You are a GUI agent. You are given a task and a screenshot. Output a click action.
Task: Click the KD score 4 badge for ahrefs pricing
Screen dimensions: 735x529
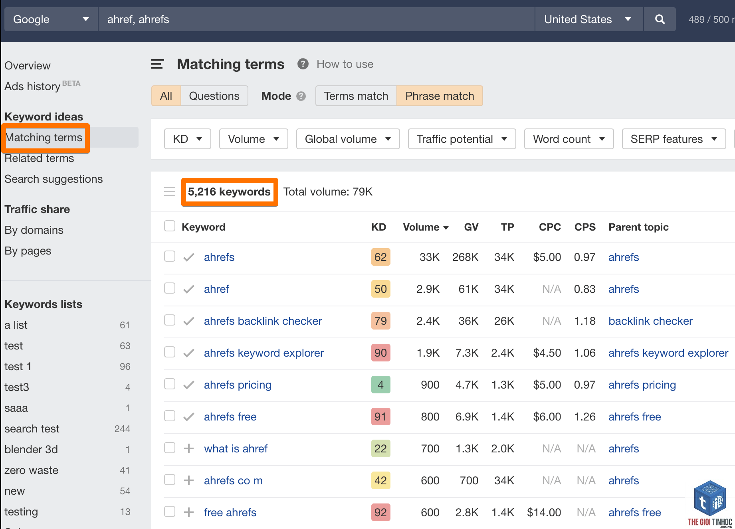pos(380,385)
